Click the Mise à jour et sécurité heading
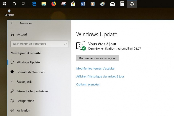 click(x=26, y=53)
